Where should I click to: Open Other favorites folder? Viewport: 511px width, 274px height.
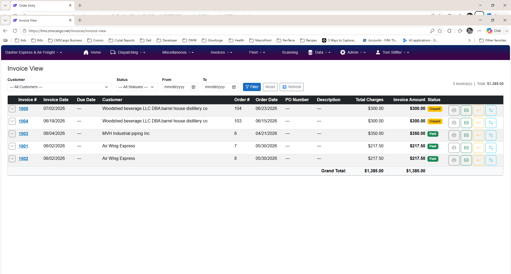493,40
